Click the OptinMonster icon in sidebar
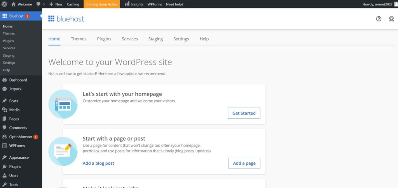The height and width of the screenshot is (188, 398). (x=4, y=137)
